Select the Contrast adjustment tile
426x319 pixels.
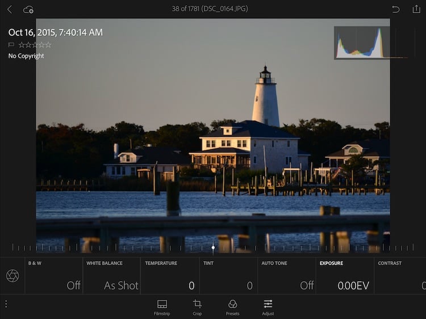point(400,276)
